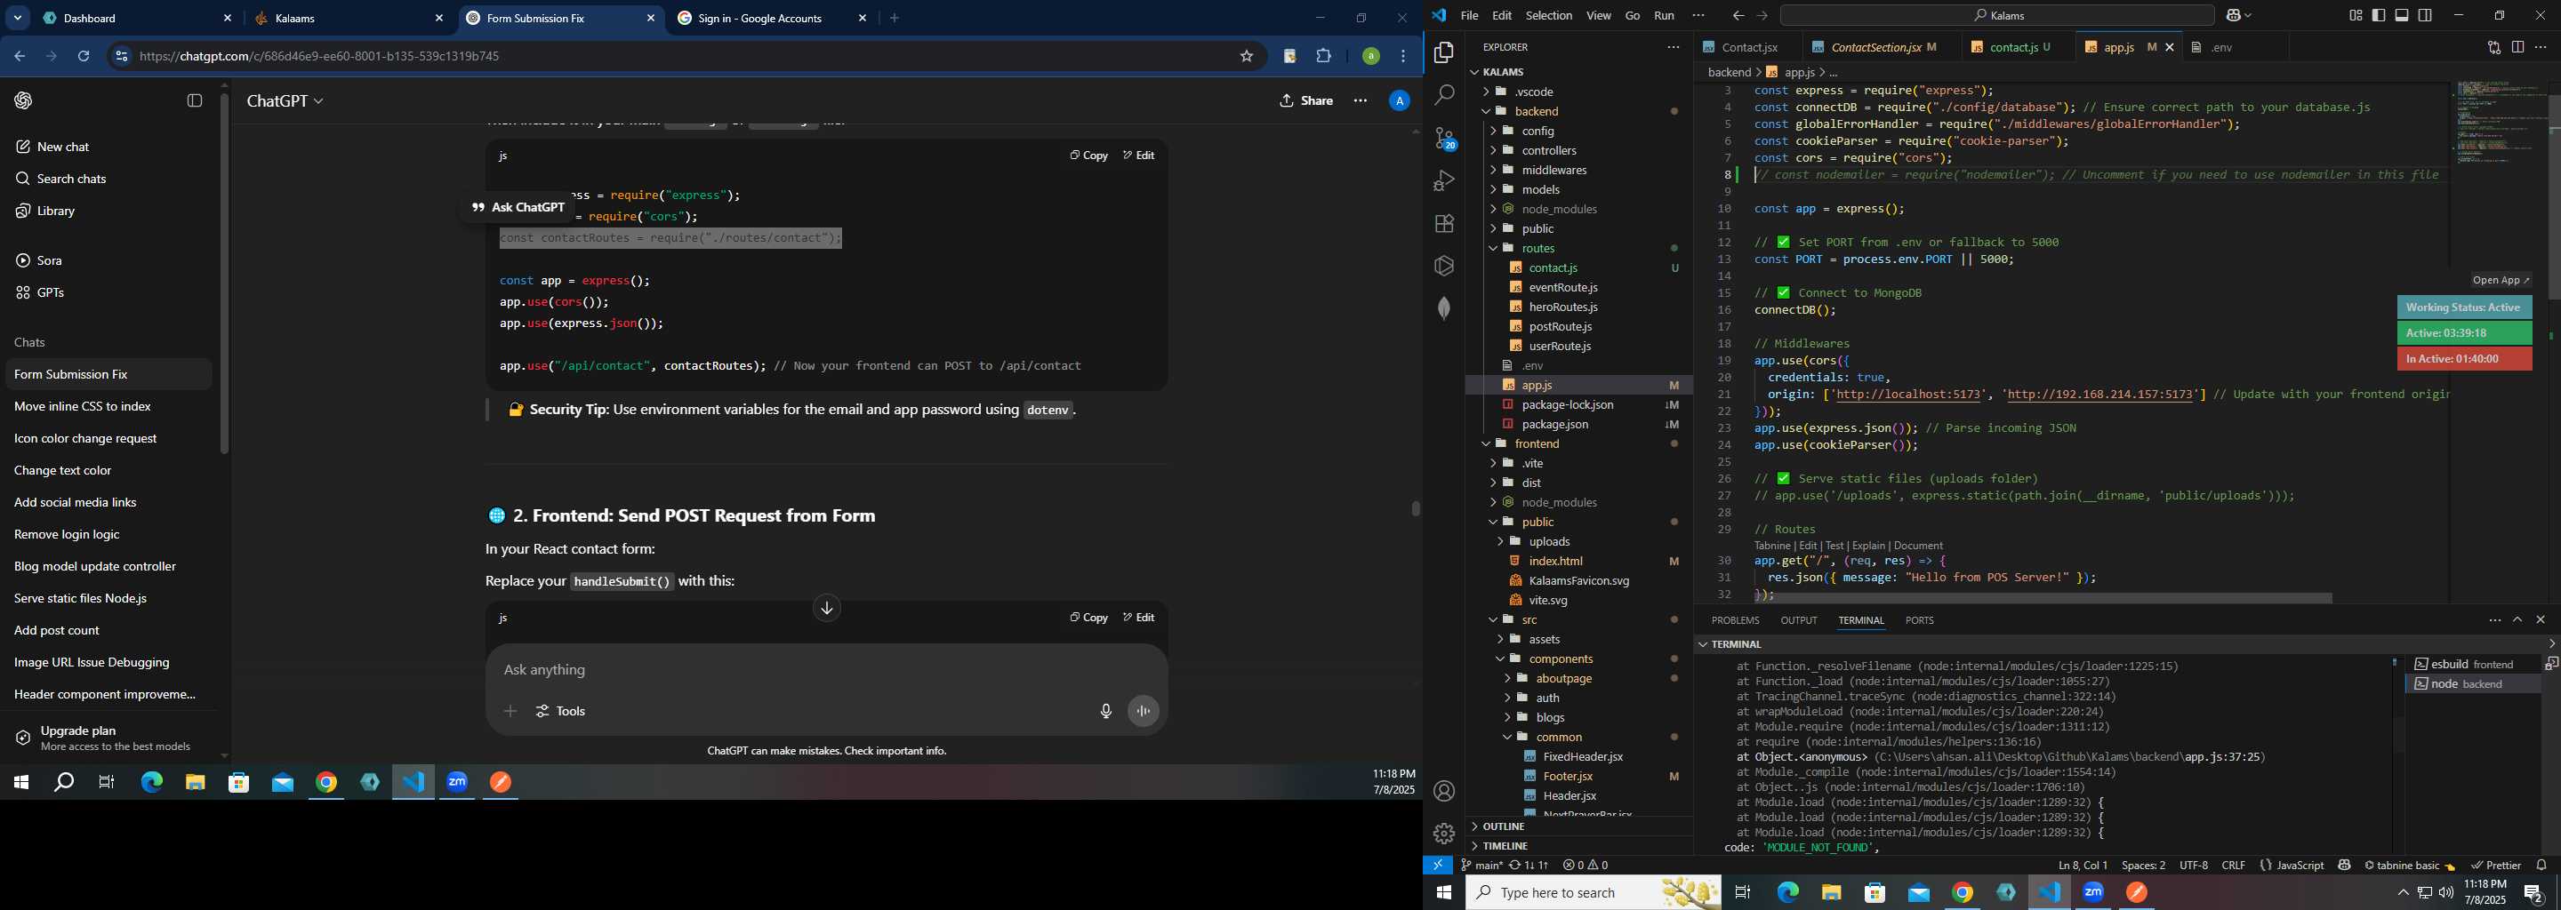Viewport: 2561px width, 910px height.
Task: Open the Manage gear in VS Code
Action: point(1443,834)
